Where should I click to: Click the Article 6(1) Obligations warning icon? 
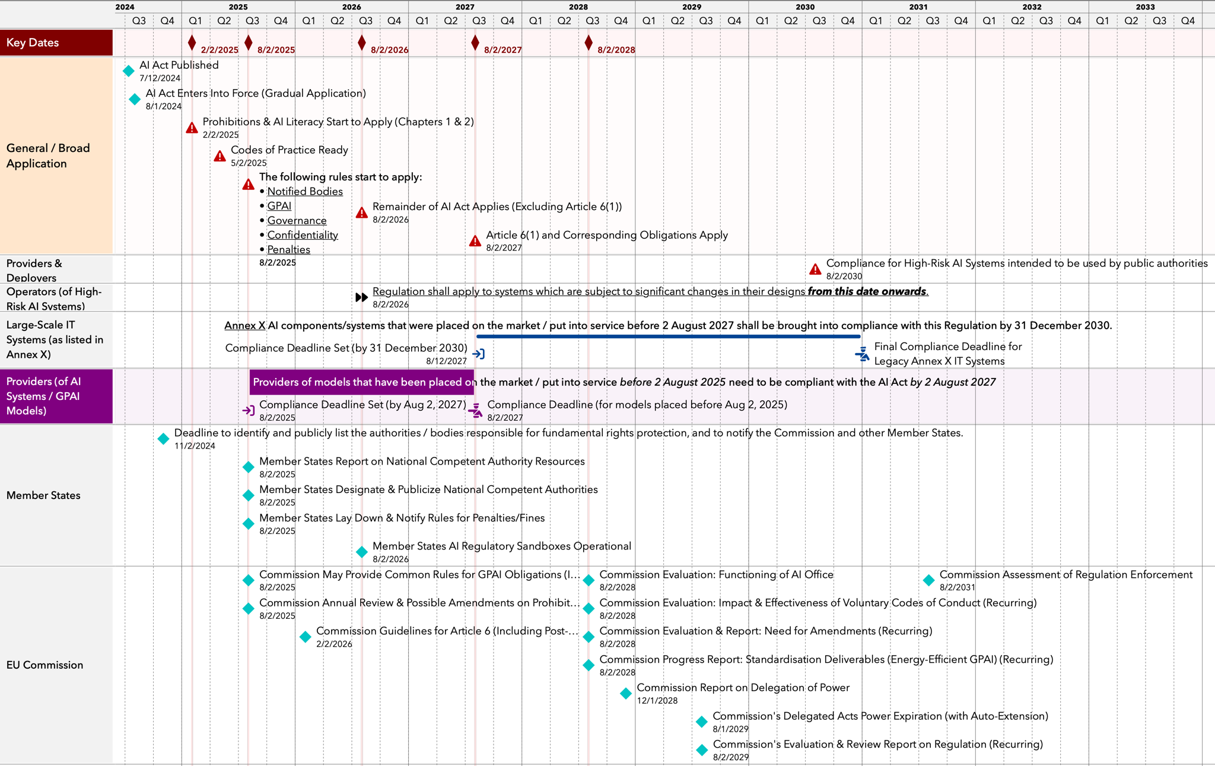pos(475,241)
